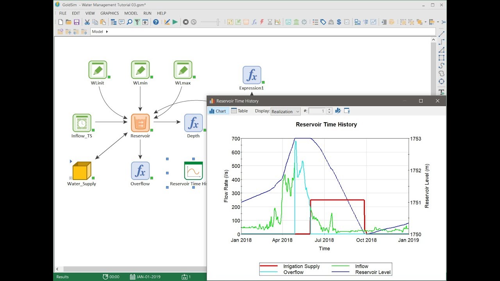Screen dimensions: 500x281
Task: Select the Reservoir element icon
Action: [140, 123]
